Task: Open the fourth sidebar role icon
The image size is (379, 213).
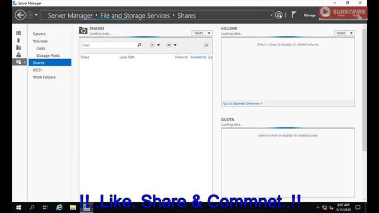Action: [x=18, y=54]
